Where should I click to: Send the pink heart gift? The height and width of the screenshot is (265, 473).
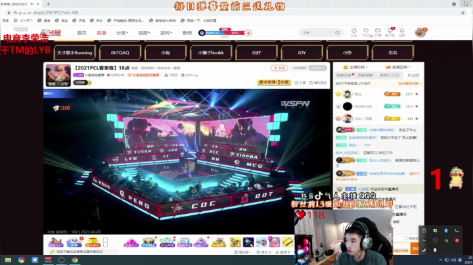click(x=131, y=243)
